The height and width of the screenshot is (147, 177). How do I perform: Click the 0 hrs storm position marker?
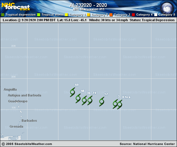pyautogui.click(x=119, y=105)
